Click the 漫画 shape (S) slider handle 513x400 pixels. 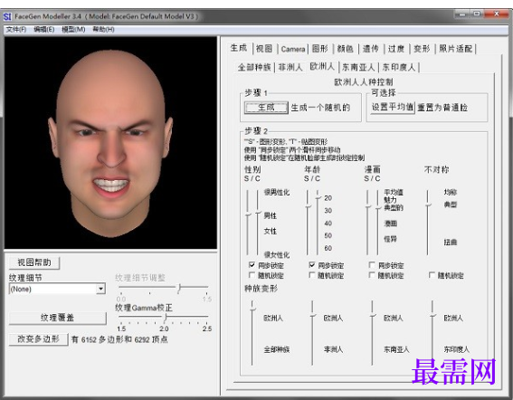(367, 207)
